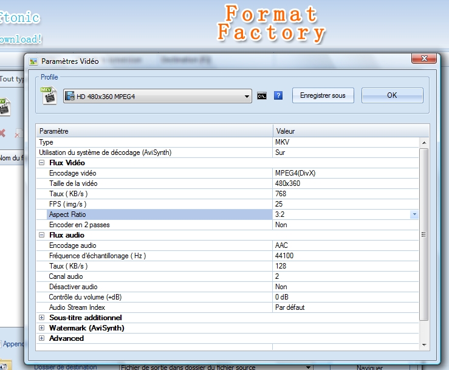Click the blue help question mark icon
The image size is (449, 370).
[x=278, y=95]
